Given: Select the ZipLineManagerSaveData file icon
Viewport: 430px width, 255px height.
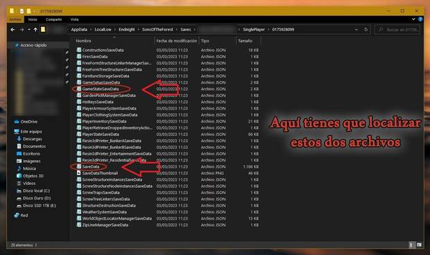Looking at the screenshot, I should (79, 225).
